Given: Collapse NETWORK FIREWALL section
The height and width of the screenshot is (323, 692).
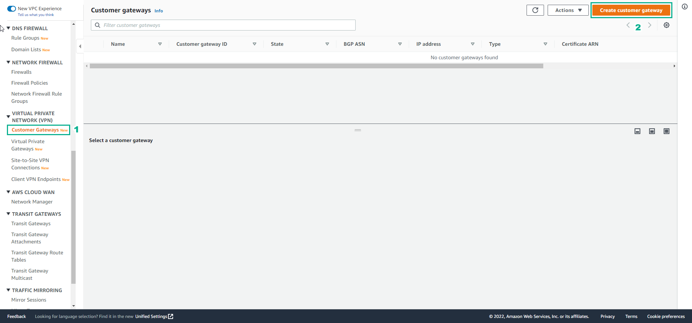Looking at the screenshot, I should pyautogui.click(x=8, y=62).
